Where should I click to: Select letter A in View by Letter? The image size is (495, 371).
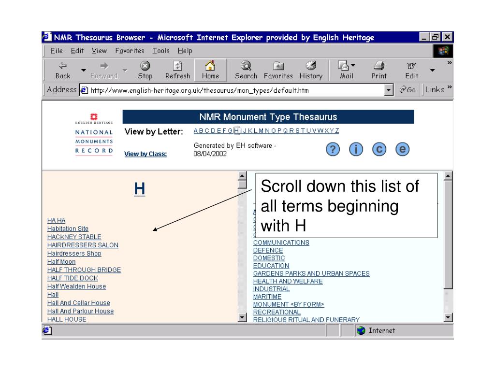click(x=196, y=131)
